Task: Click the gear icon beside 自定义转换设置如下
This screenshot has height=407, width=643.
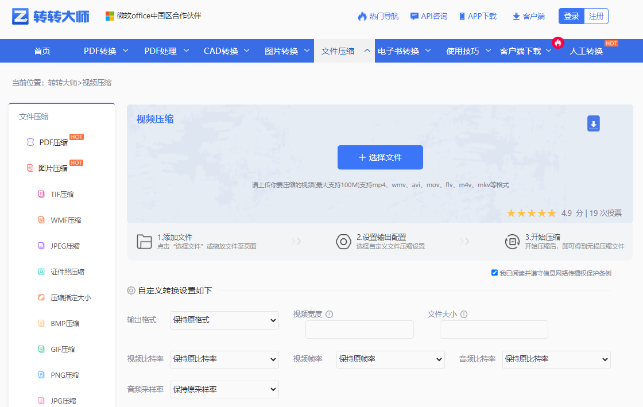Action: pyautogui.click(x=131, y=290)
